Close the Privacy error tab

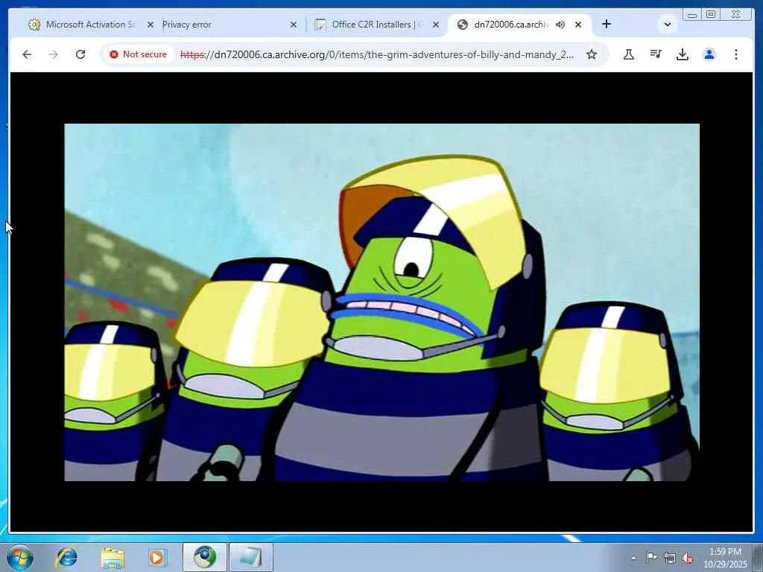coord(294,25)
